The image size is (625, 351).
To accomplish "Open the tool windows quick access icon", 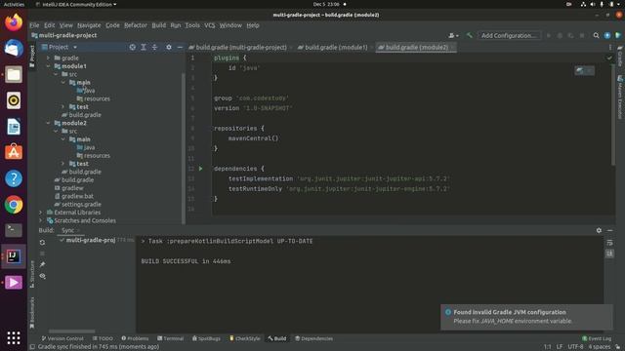I will point(32,347).
